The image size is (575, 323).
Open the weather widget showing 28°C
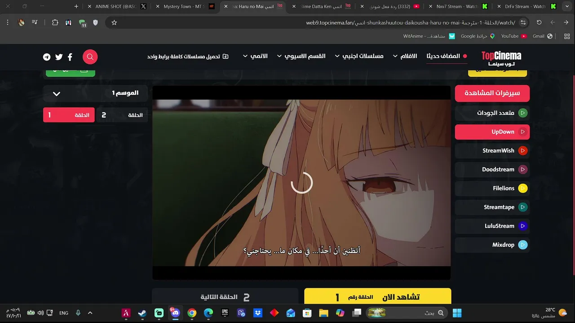pos(549,313)
